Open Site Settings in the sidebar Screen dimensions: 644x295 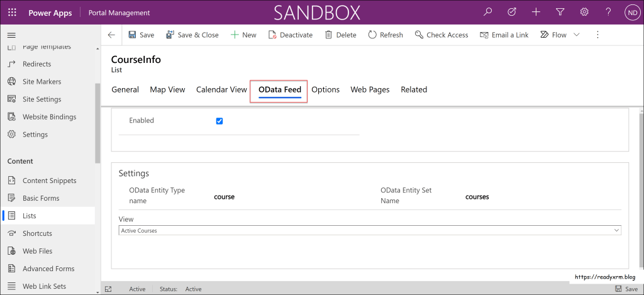[42, 99]
